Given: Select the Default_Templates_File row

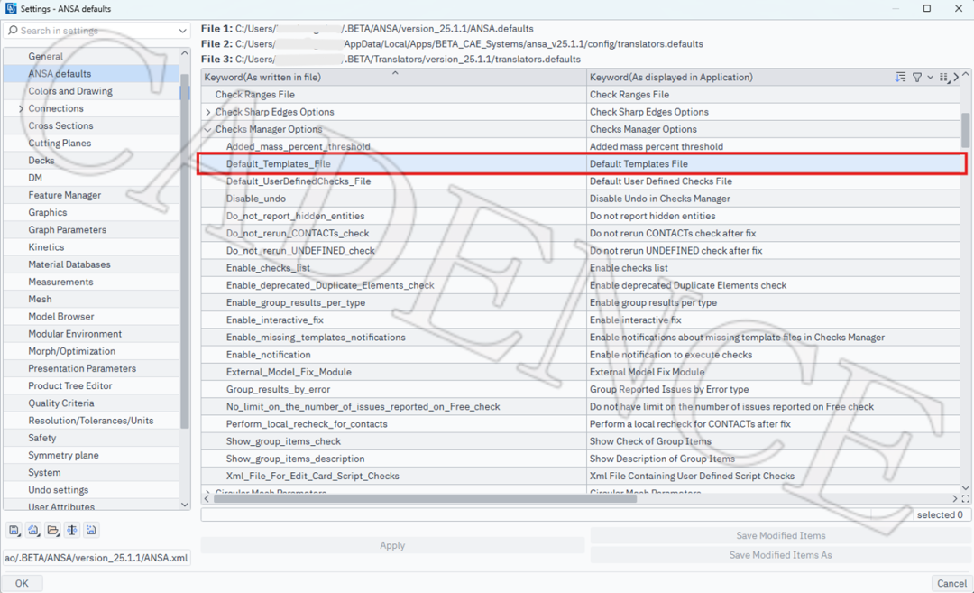Looking at the screenshot, I should (x=581, y=164).
